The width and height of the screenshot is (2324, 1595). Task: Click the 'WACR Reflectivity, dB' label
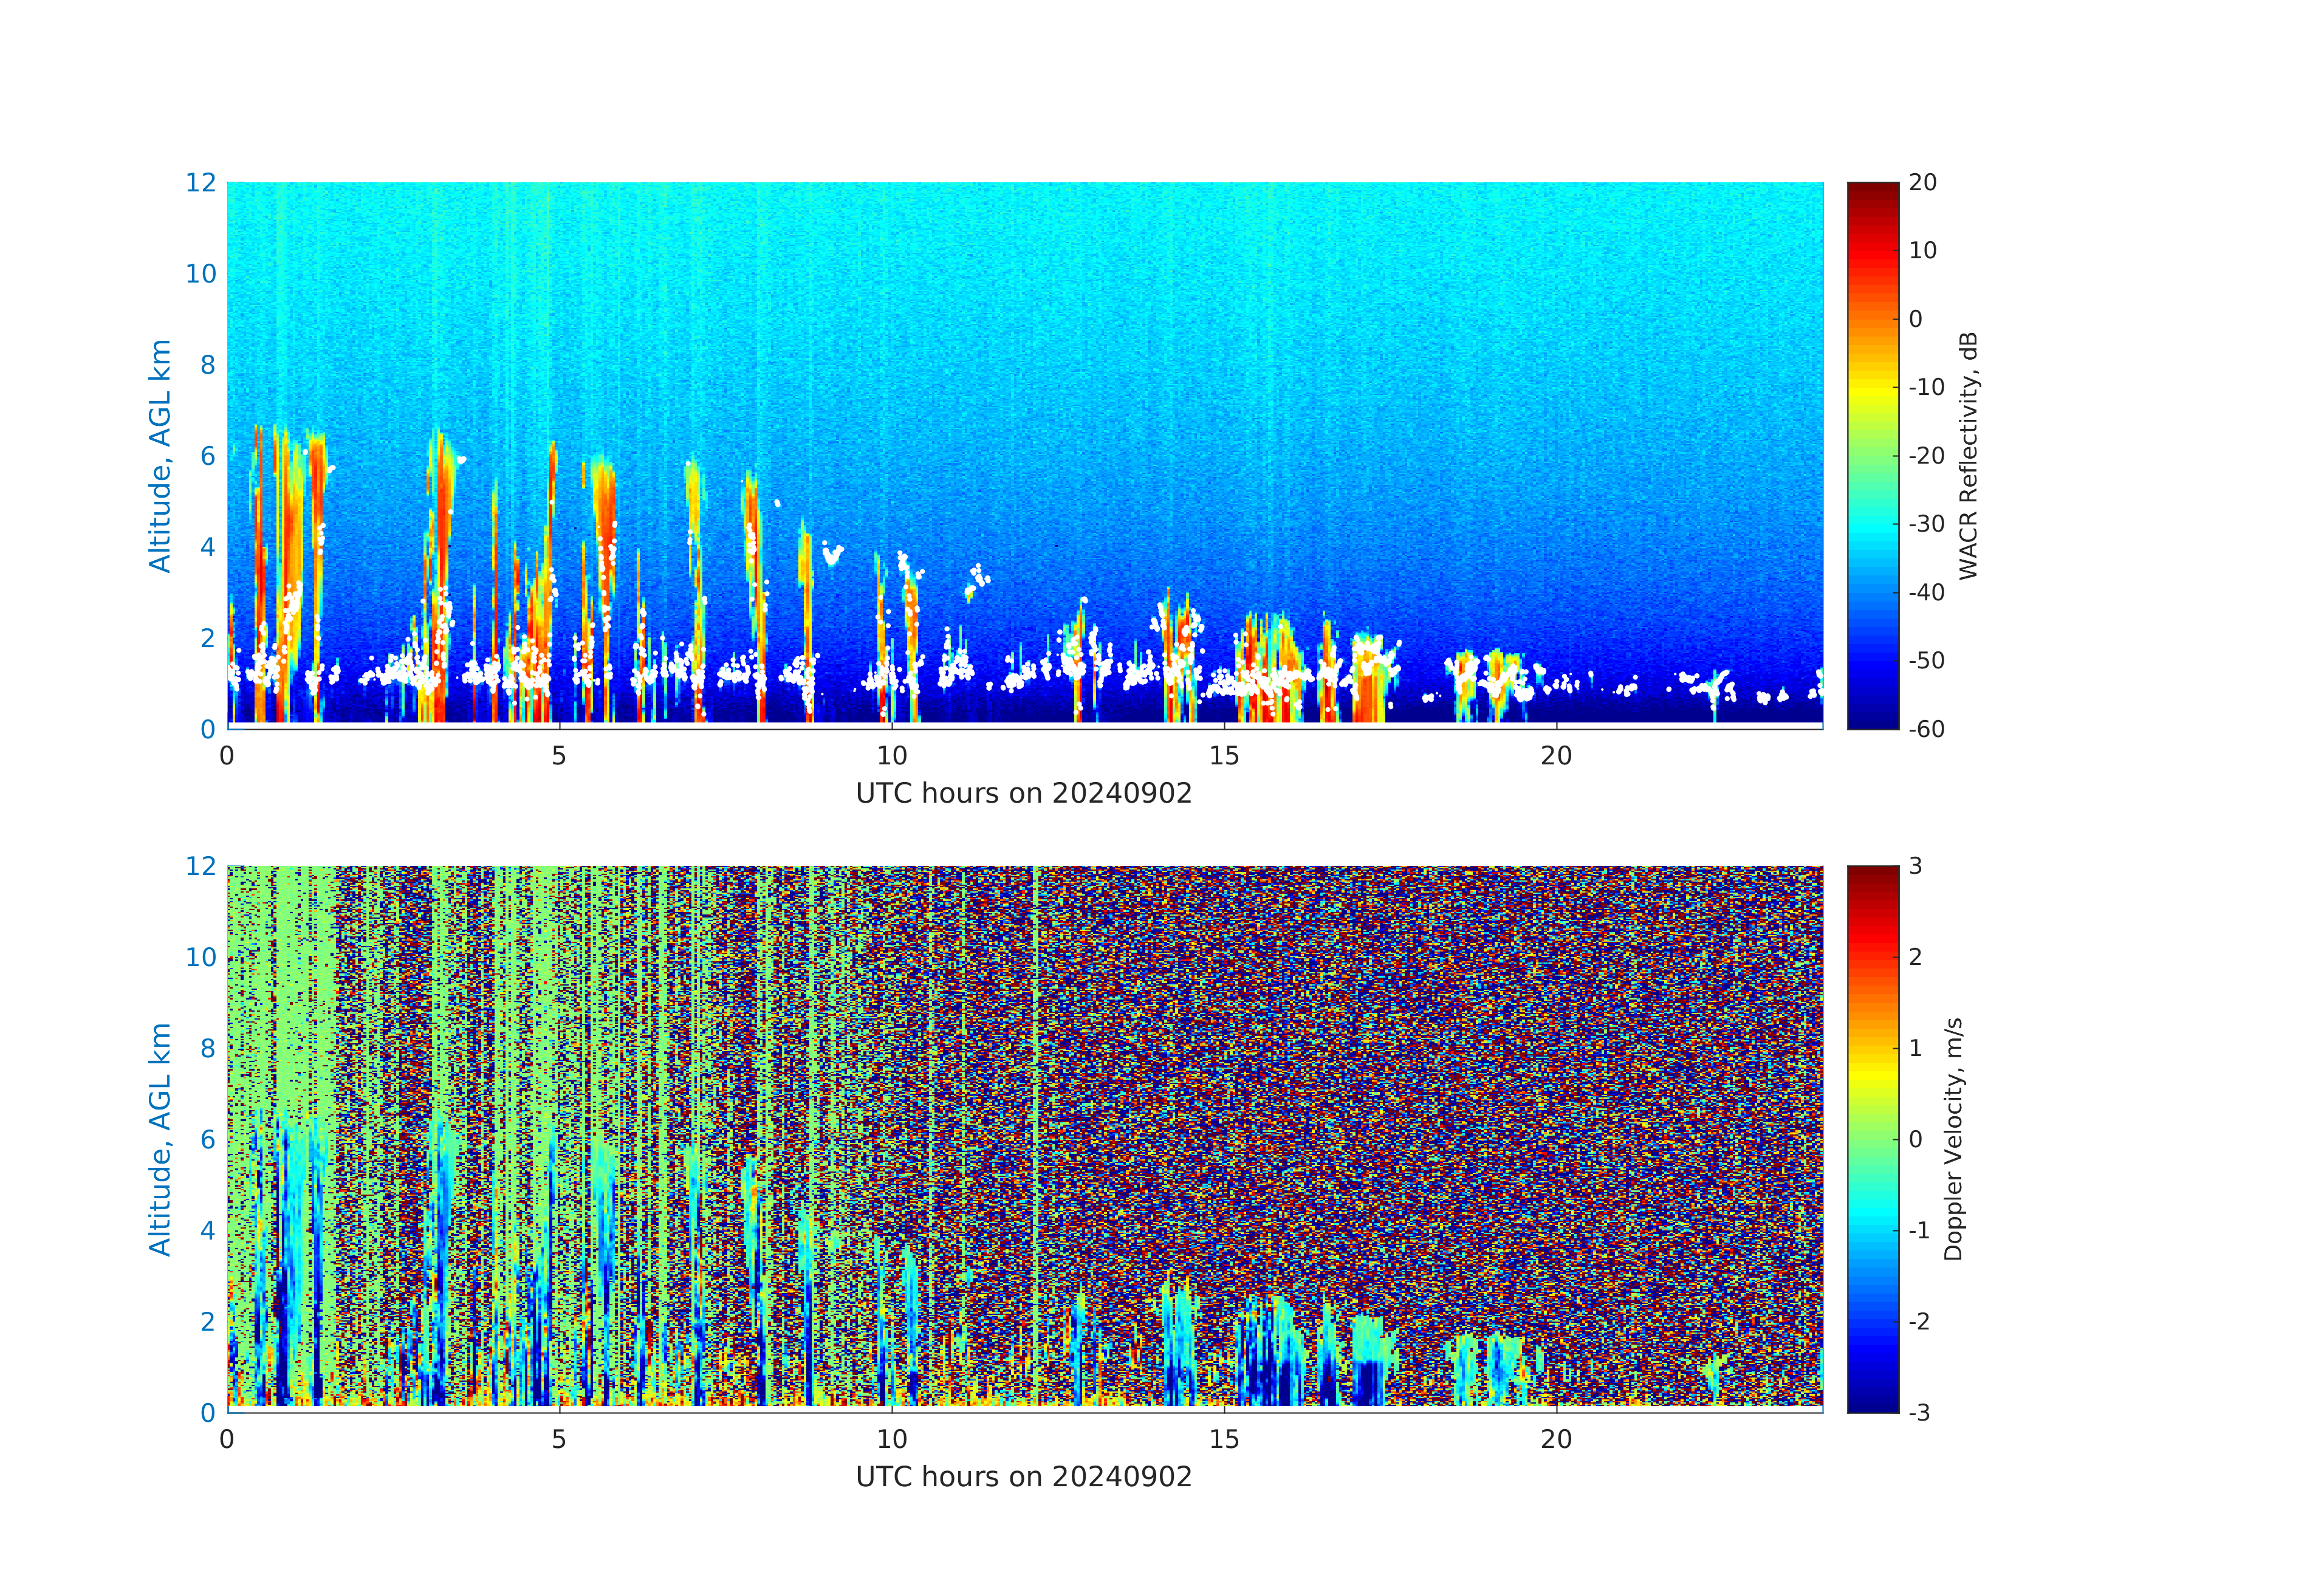[1968, 455]
